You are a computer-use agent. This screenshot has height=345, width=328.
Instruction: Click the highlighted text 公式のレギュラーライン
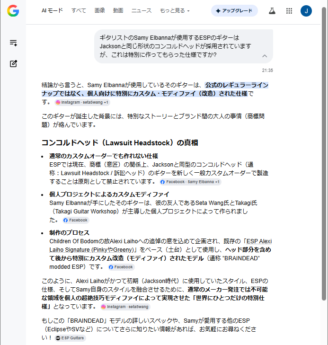click(x=237, y=85)
